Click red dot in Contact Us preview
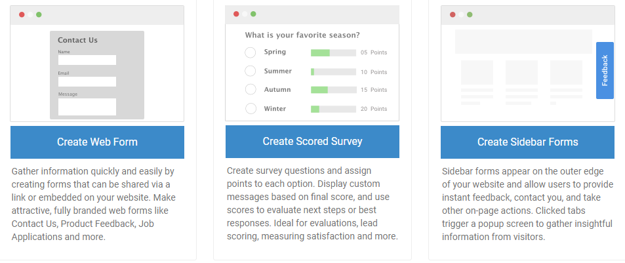The image size is (625, 263). tap(22, 14)
